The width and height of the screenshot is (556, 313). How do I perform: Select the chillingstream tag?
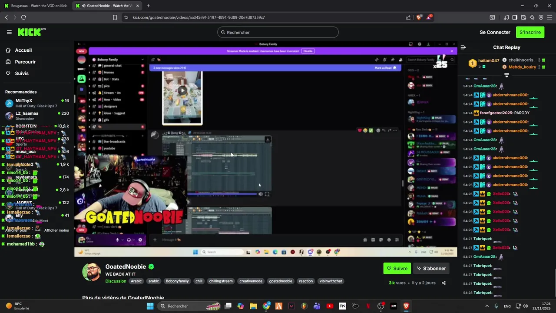[x=221, y=281]
